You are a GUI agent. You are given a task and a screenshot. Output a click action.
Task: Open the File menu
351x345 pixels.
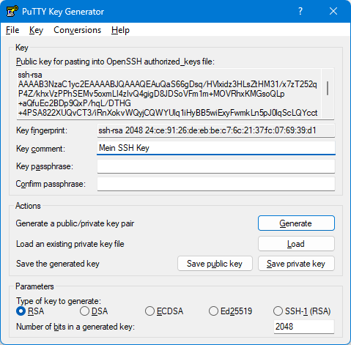(x=12, y=30)
